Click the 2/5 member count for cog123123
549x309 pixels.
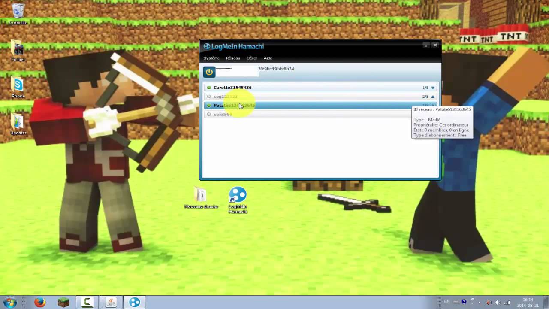pos(425,97)
